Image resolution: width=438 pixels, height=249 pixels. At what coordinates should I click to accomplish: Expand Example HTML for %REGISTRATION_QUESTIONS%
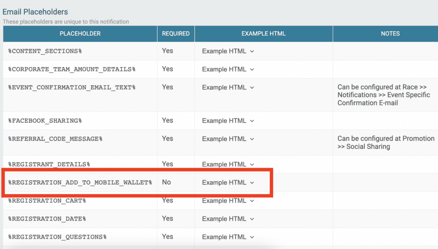coord(228,237)
